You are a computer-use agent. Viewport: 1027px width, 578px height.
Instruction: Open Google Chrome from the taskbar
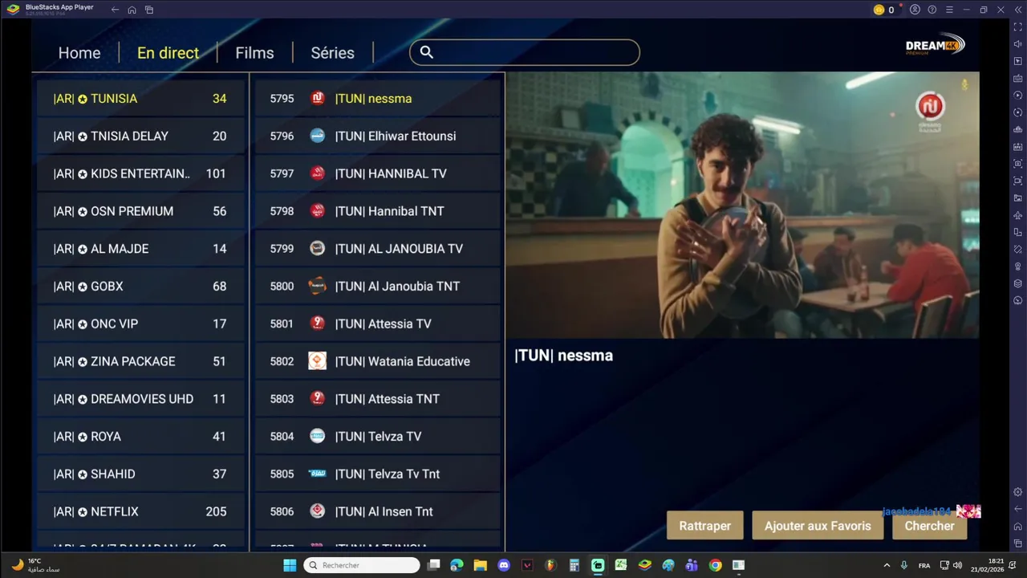715,565
